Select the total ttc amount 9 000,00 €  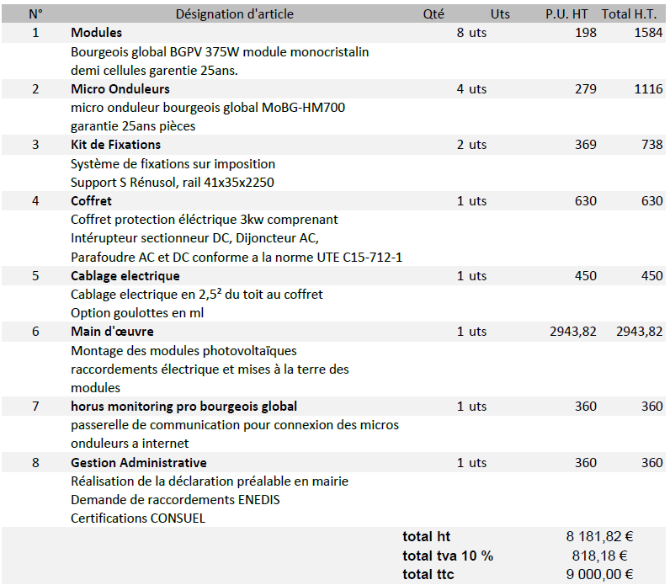pyautogui.click(x=600, y=574)
